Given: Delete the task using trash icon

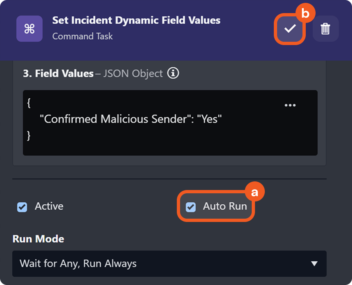Looking at the screenshot, I should (x=325, y=29).
